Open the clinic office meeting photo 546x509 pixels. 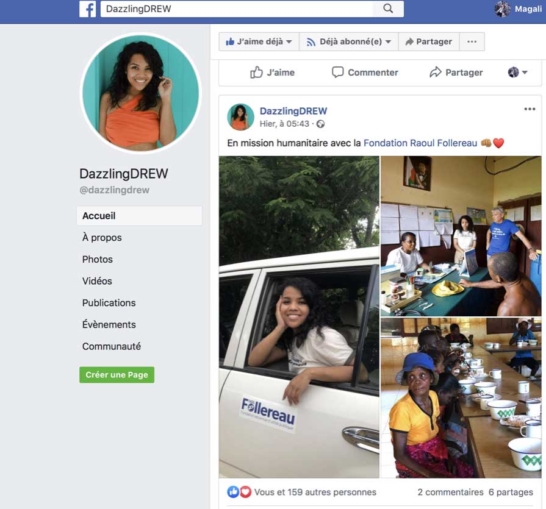[x=461, y=236]
